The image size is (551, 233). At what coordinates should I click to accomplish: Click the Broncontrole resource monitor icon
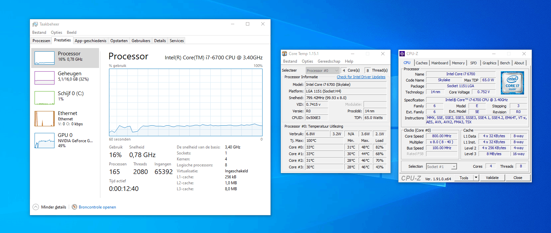coord(74,207)
